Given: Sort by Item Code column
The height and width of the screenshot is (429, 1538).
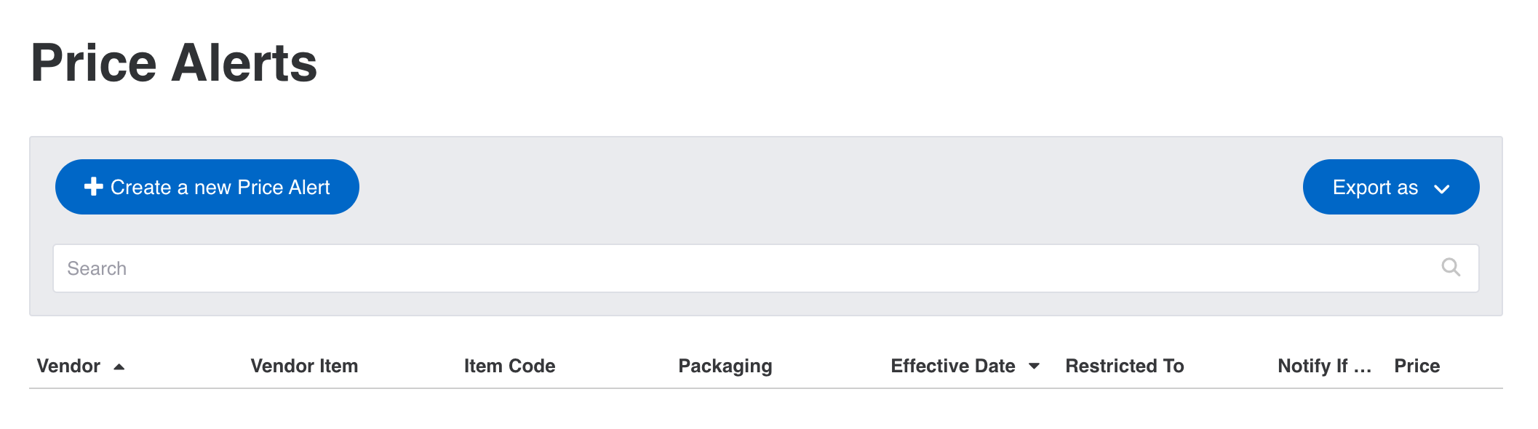Looking at the screenshot, I should [x=509, y=366].
